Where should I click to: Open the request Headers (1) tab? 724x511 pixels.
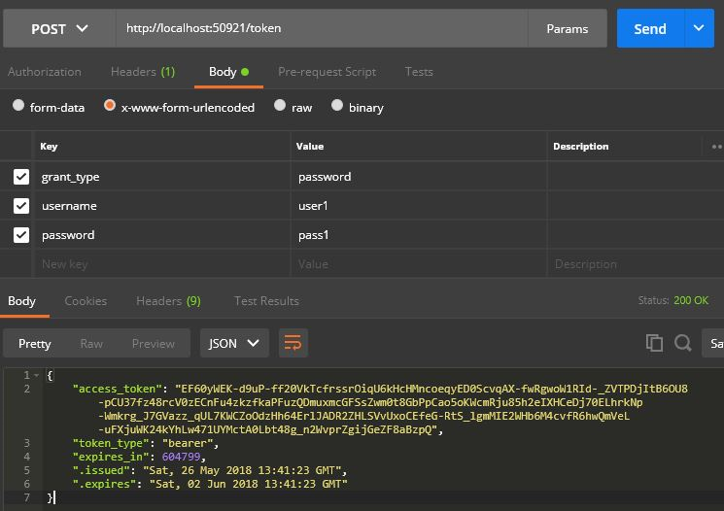click(x=143, y=72)
